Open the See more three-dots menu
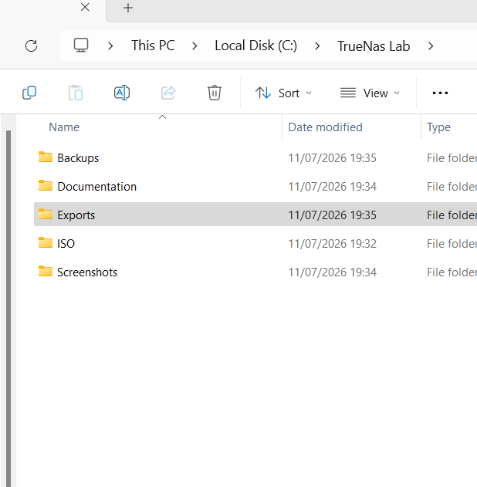 click(440, 93)
